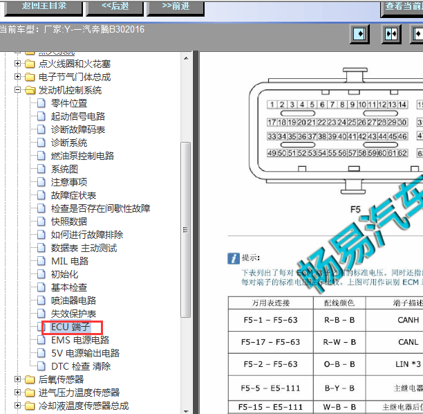This screenshot has height=414, width=423.
Task: Click the CANH terminal description cell
Action: (395, 320)
